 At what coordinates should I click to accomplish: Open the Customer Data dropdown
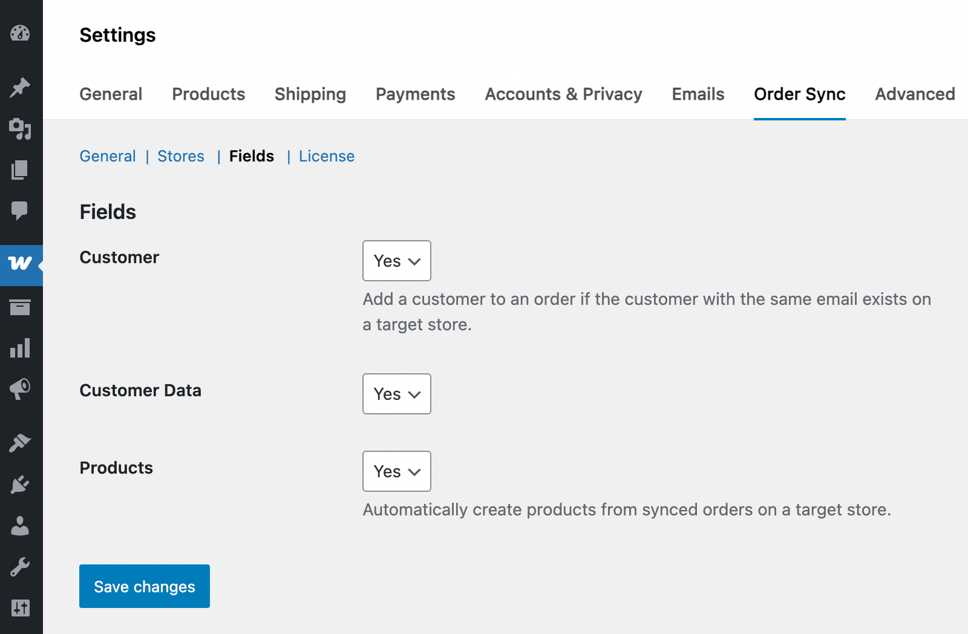(397, 394)
